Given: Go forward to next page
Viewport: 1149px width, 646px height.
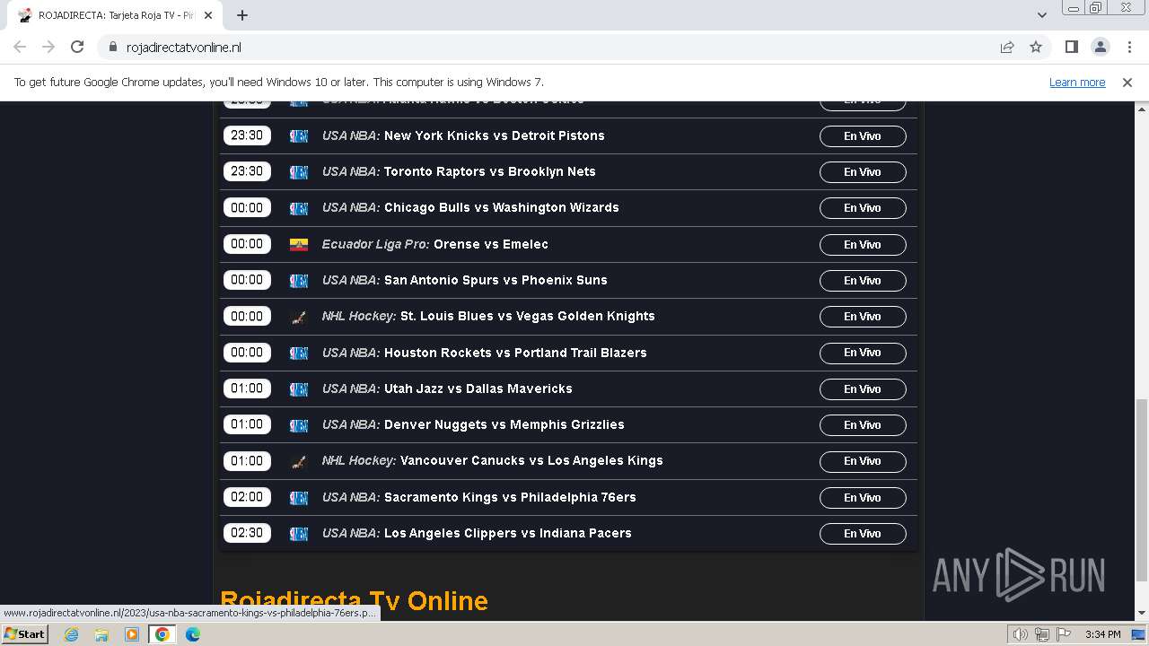Looking at the screenshot, I should (48, 47).
